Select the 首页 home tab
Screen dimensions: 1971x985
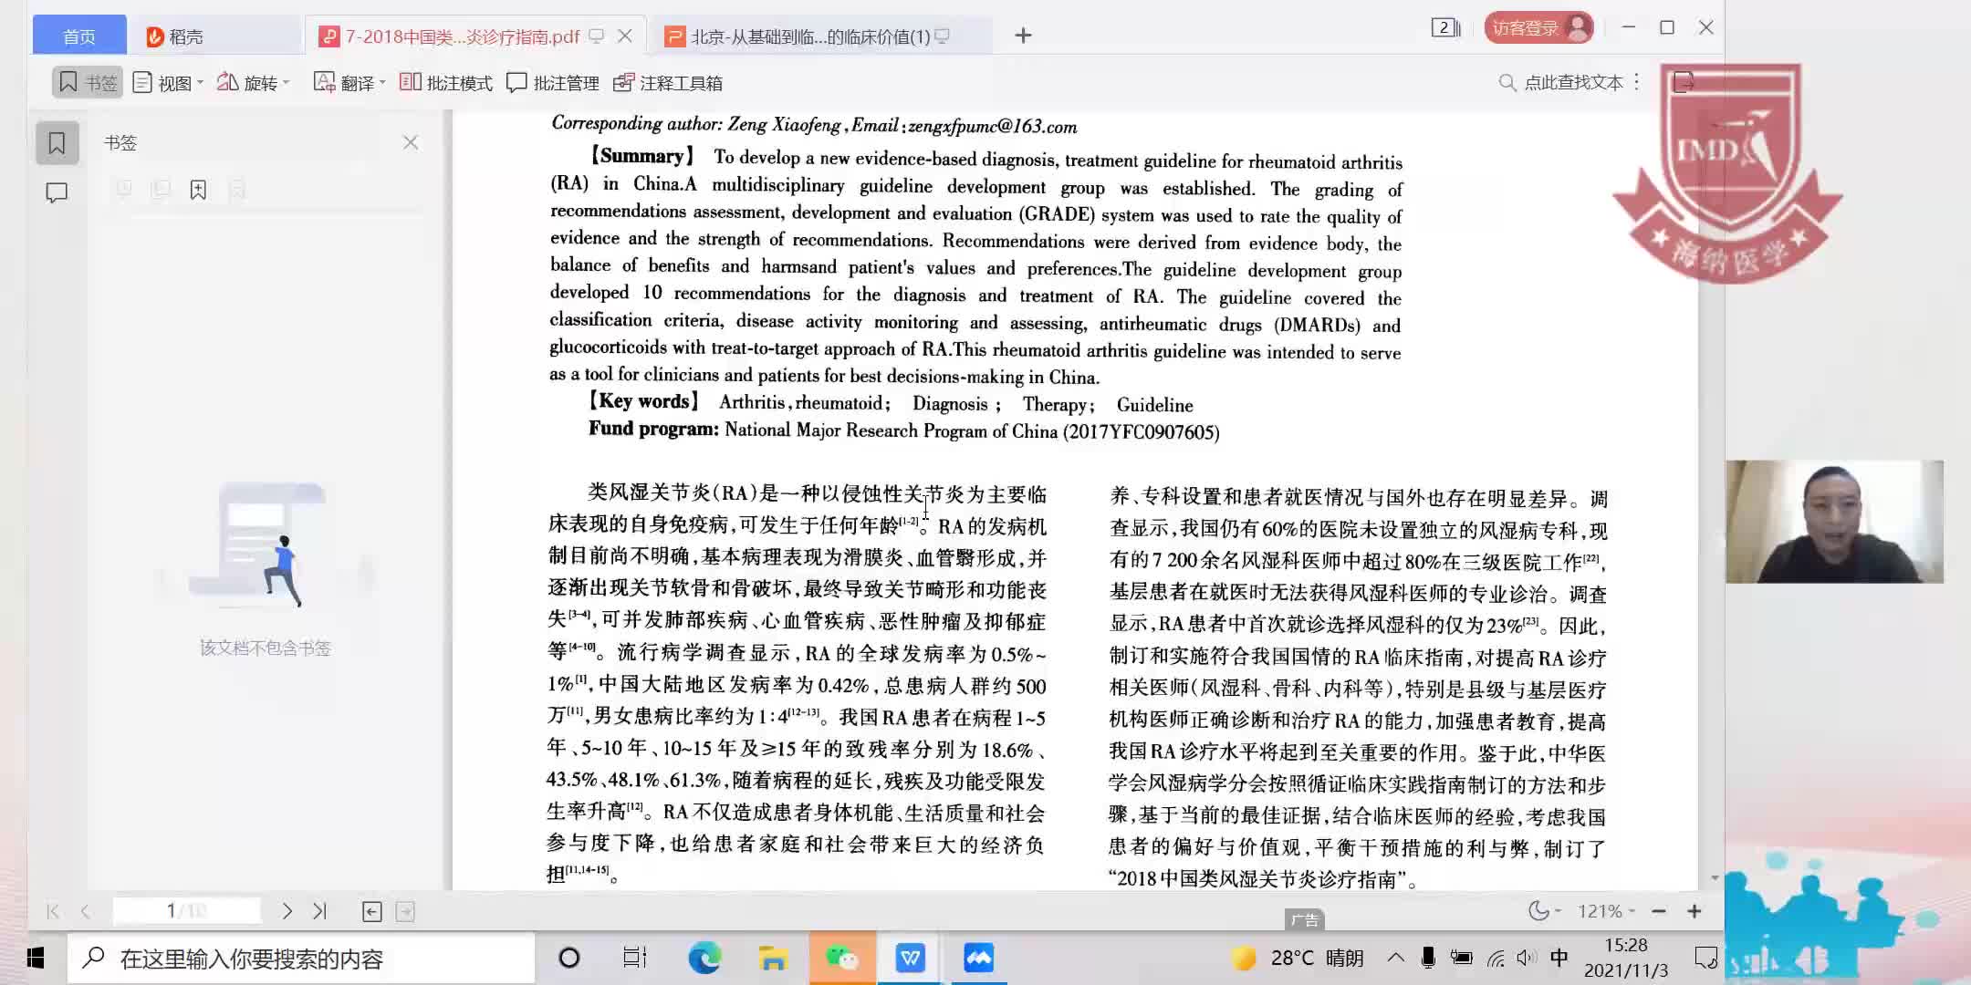tap(78, 34)
